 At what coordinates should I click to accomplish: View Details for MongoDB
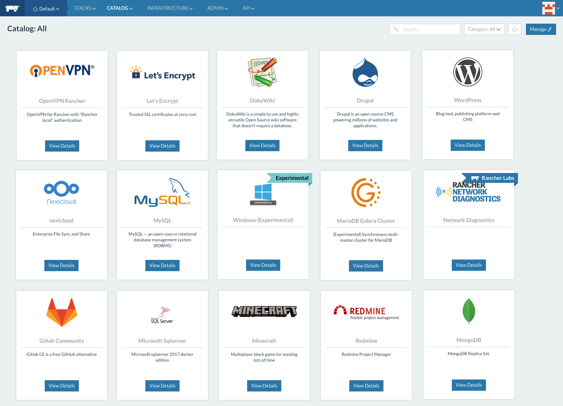469,385
